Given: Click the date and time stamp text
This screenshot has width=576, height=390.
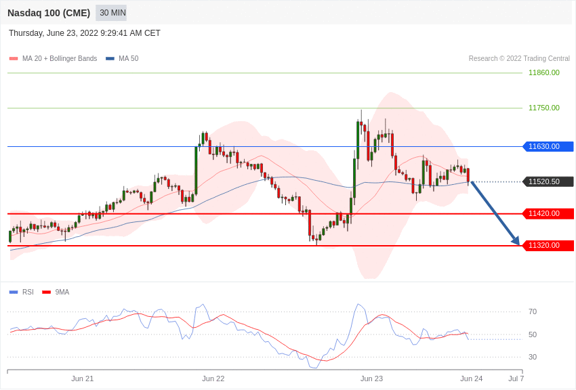Looking at the screenshot, I should click(x=85, y=33).
